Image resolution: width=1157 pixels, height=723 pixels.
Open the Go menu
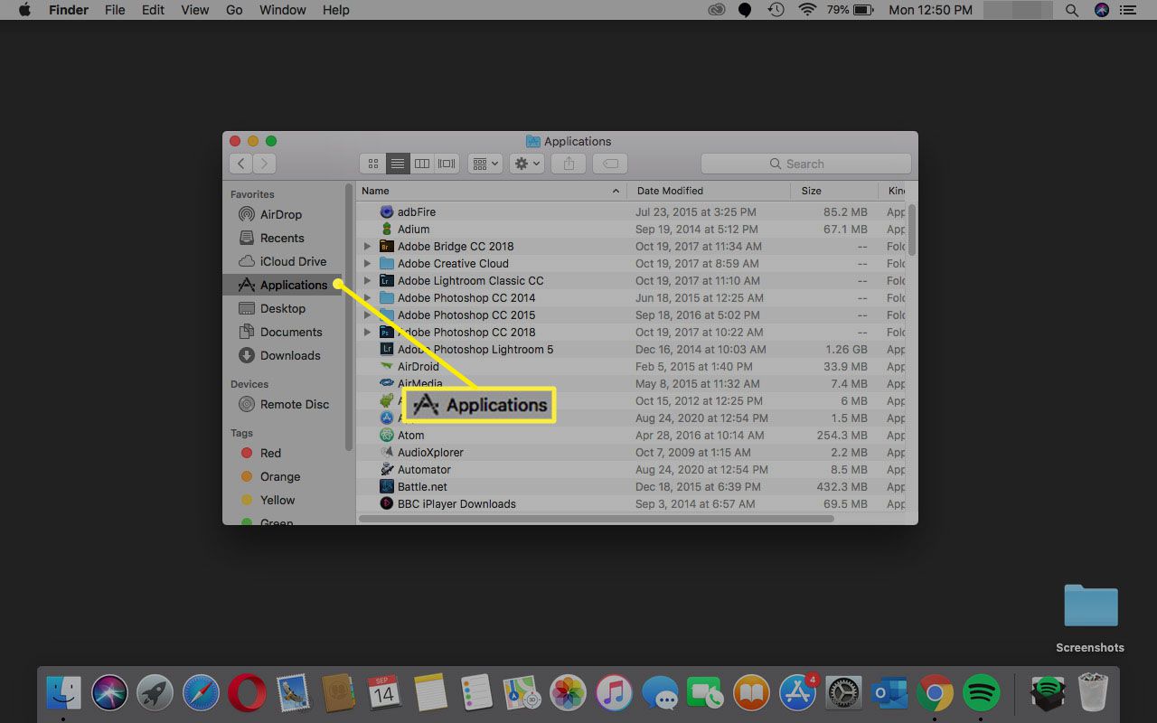[x=234, y=10]
